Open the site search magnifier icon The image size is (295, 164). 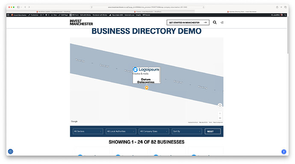(215, 22)
